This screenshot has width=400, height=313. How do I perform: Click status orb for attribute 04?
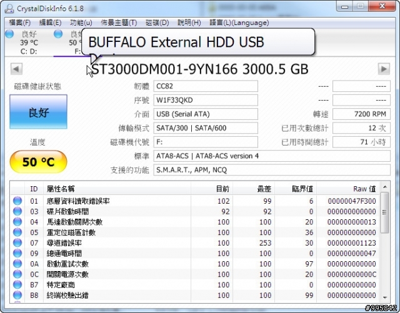click(x=17, y=222)
